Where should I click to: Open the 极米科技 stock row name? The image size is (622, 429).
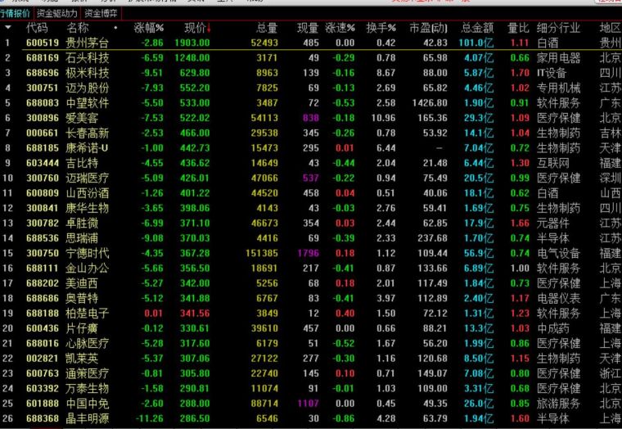click(88, 73)
